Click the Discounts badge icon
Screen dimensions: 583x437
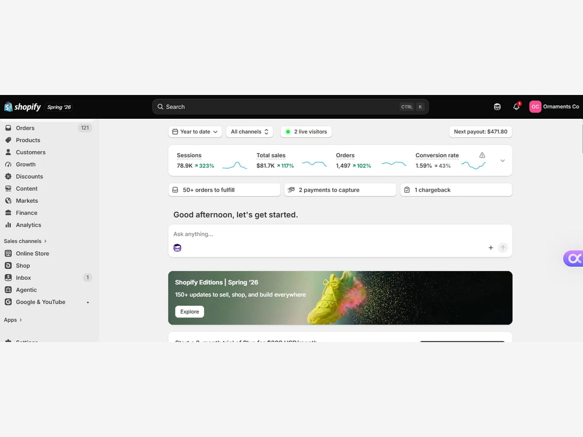tap(8, 177)
